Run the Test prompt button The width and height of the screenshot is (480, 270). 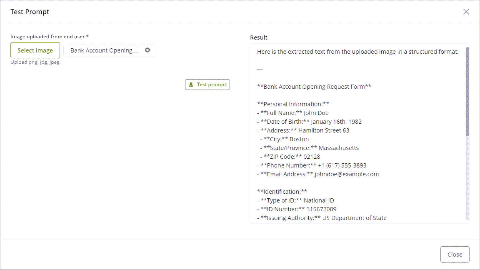click(x=207, y=84)
